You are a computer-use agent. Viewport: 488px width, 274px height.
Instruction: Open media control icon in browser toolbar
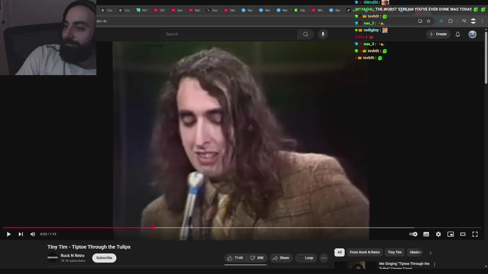coord(464,21)
